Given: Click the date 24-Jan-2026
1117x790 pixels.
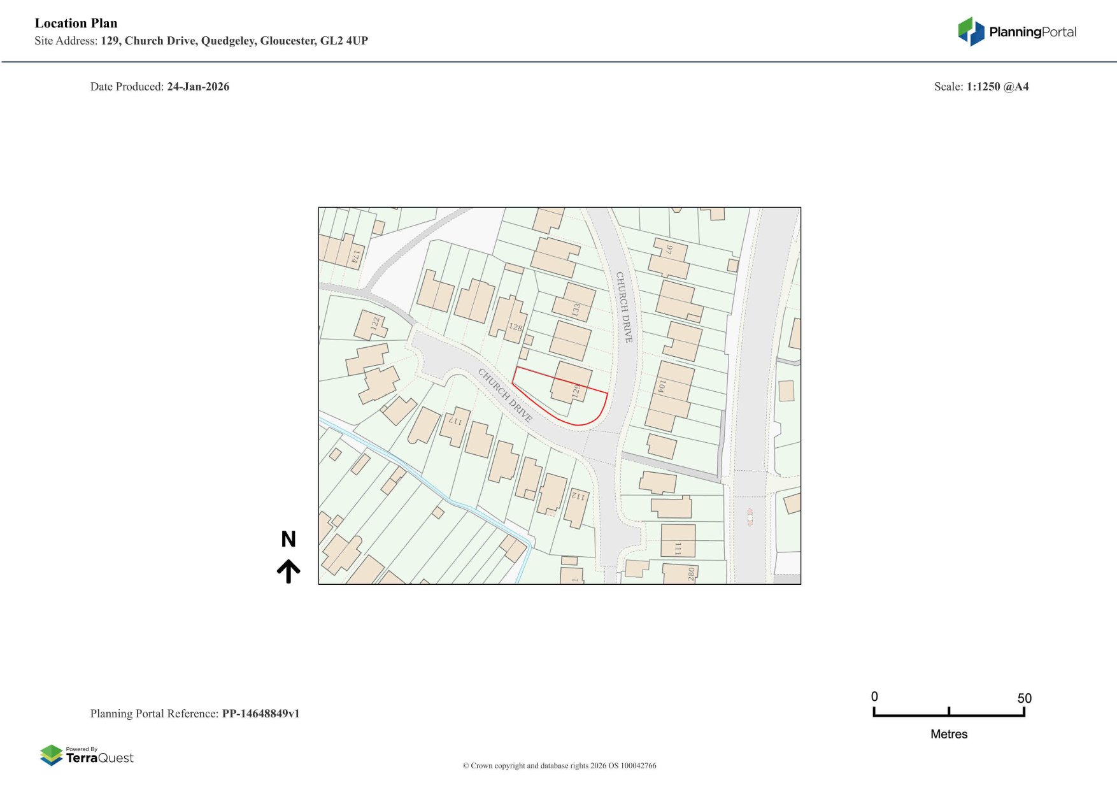Looking at the screenshot, I should tap(198, 87).
